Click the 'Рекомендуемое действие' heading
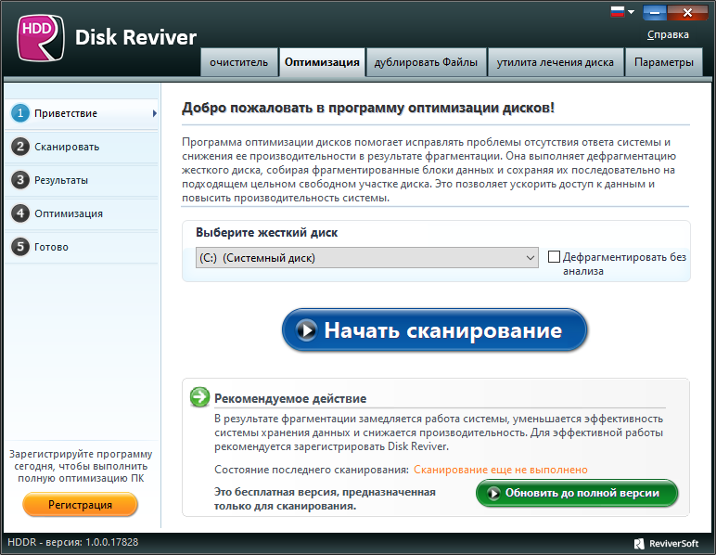 (290, 399)
